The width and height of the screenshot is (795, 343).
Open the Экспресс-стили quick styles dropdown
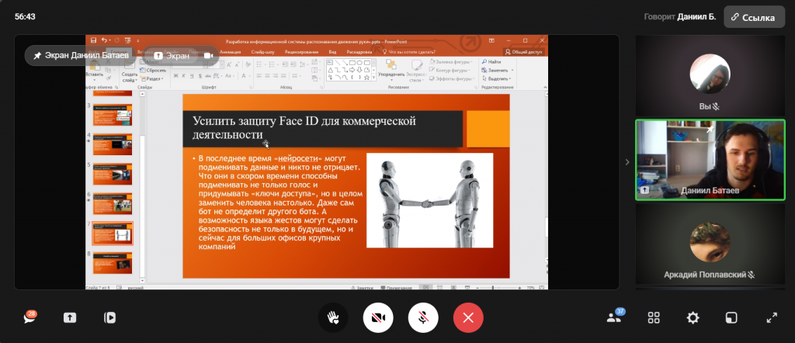417,71
